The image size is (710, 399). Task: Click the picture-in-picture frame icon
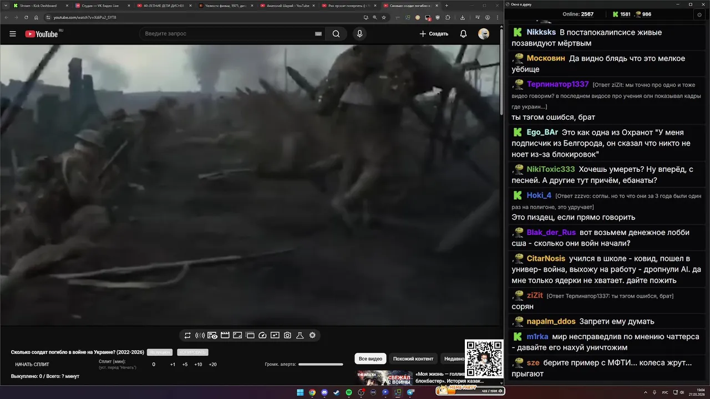point(237,335)
